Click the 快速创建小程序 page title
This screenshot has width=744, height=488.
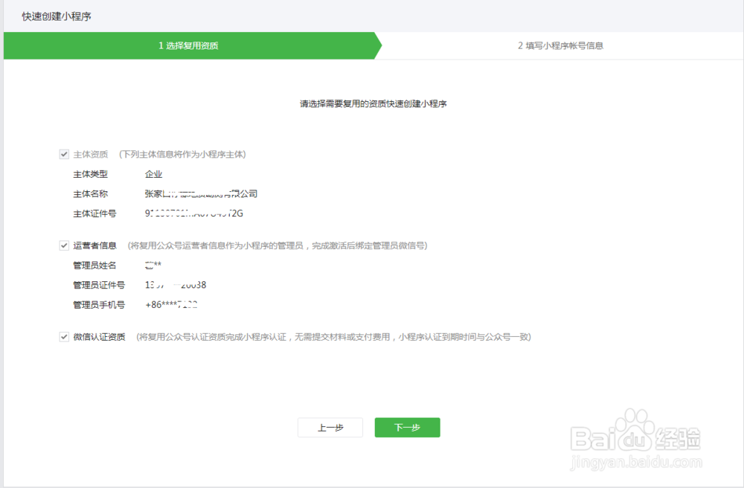pos(57,16)
